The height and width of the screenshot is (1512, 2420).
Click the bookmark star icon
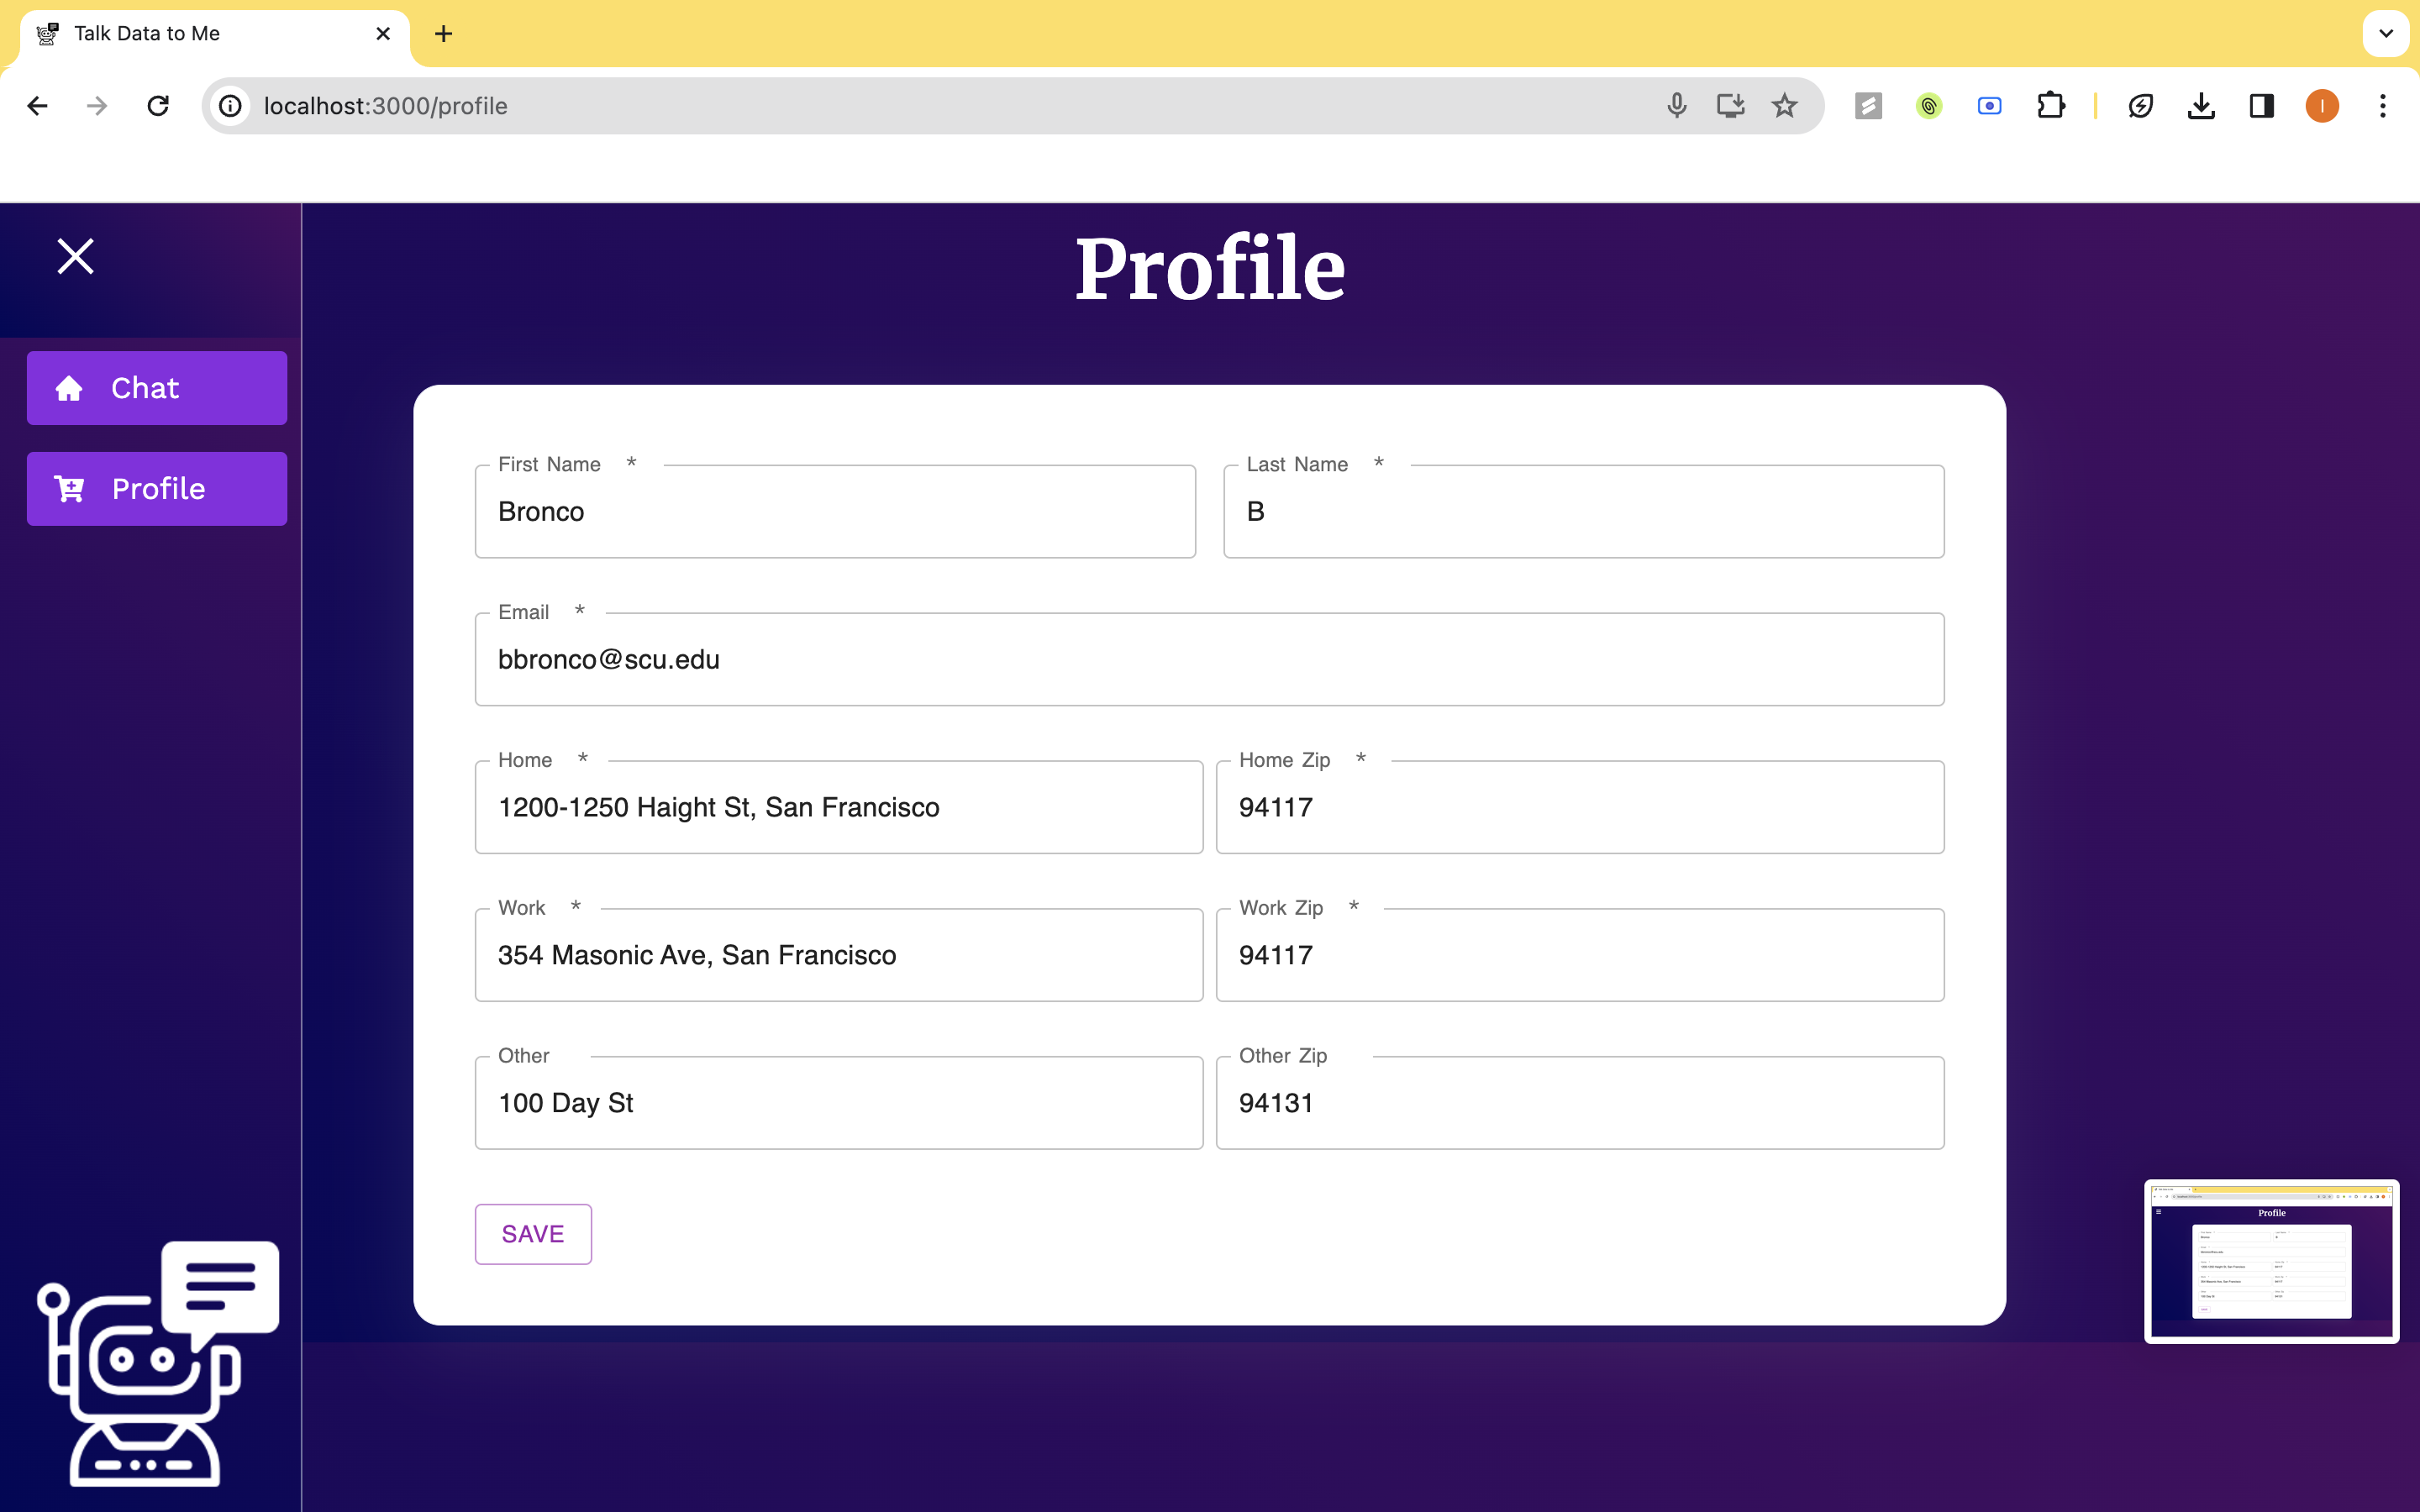(x=1784, y=106)
